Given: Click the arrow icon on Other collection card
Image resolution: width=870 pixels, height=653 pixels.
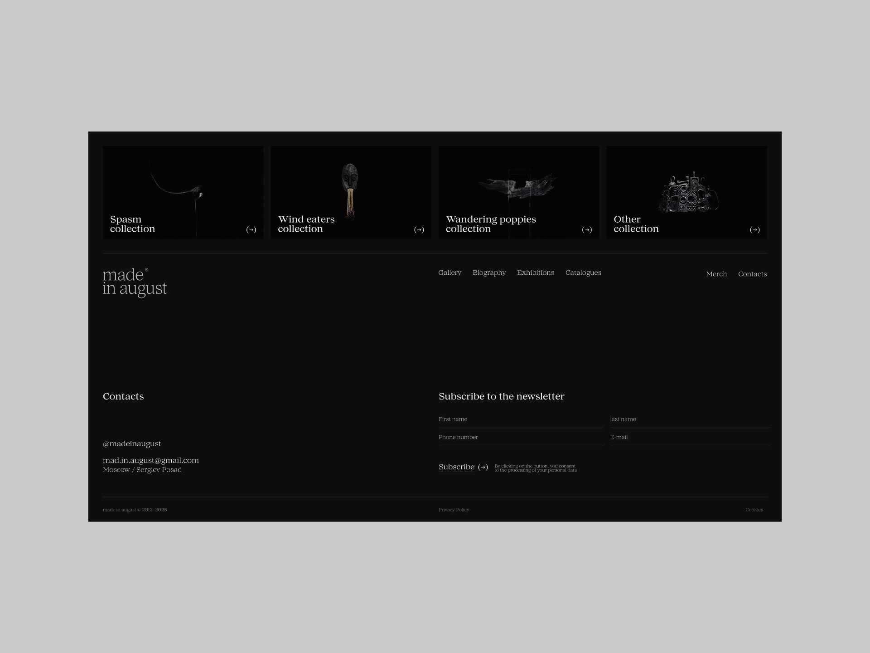Looking at the screenshot, I should point(755,230).
